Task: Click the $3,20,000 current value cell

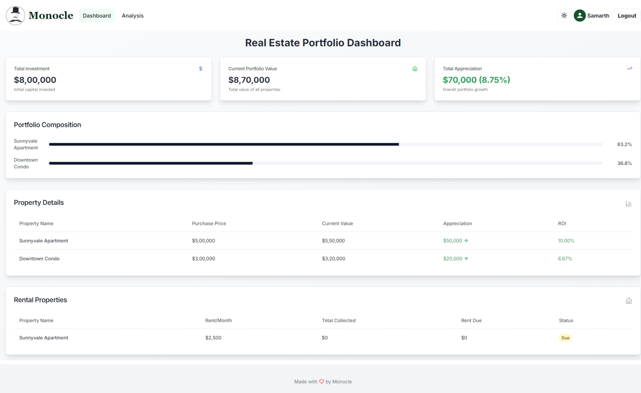Action: pos(333,259)
